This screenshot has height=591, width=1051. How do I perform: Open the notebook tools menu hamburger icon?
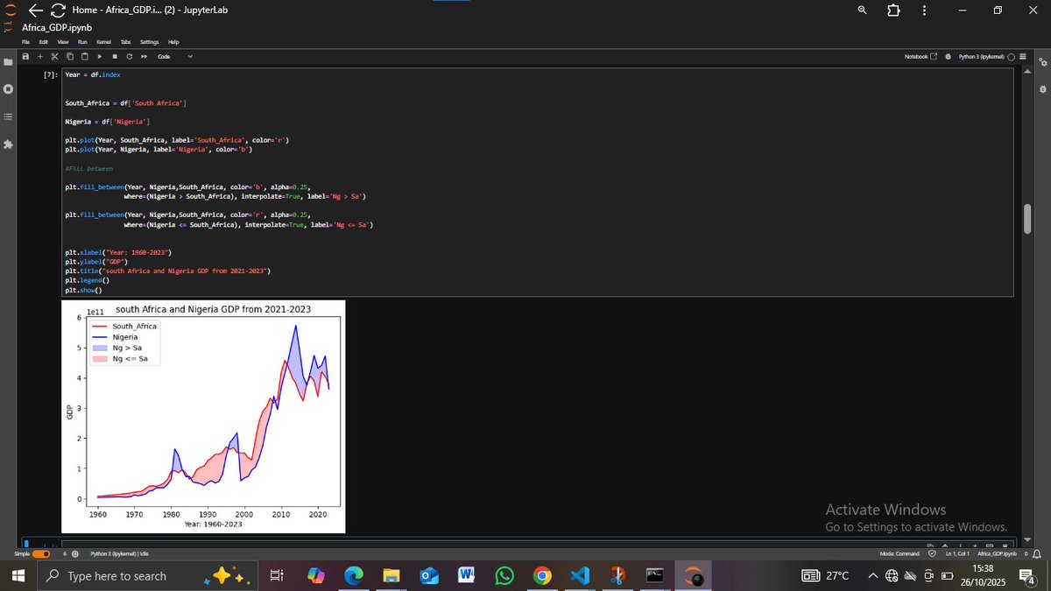pos(1023,56)
